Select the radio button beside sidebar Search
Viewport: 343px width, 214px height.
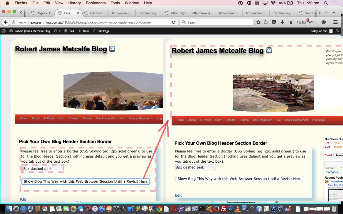341,168
